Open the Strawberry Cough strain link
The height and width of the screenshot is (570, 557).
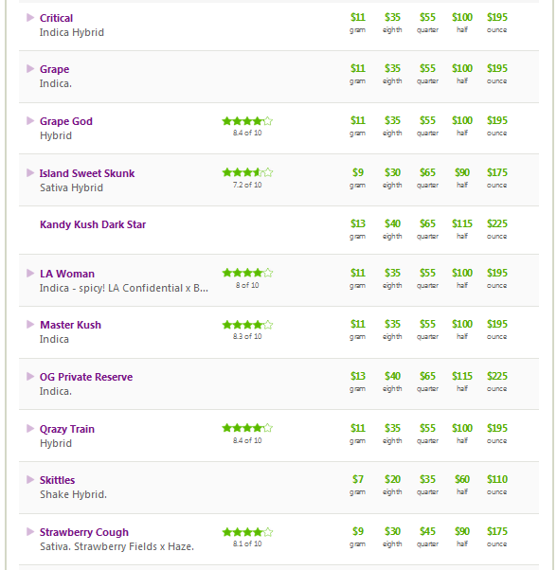84,532
